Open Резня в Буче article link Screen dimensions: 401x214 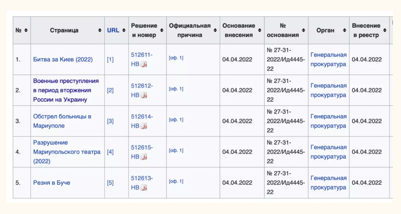[52, 183]
